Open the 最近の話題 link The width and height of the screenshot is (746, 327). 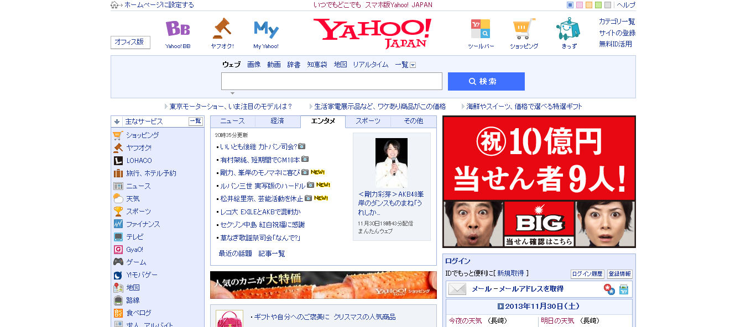pos(235,254)
